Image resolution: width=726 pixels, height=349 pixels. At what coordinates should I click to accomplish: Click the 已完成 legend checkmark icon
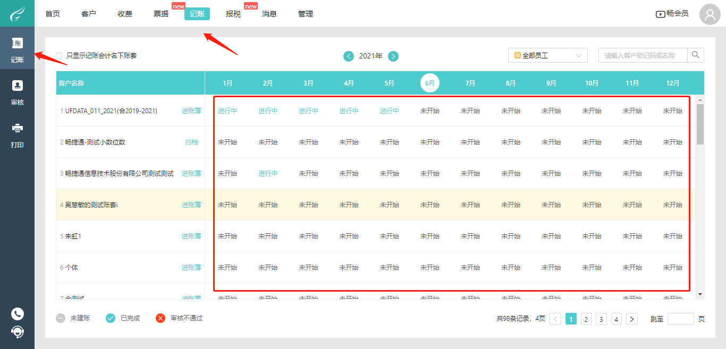click(111, 318)
